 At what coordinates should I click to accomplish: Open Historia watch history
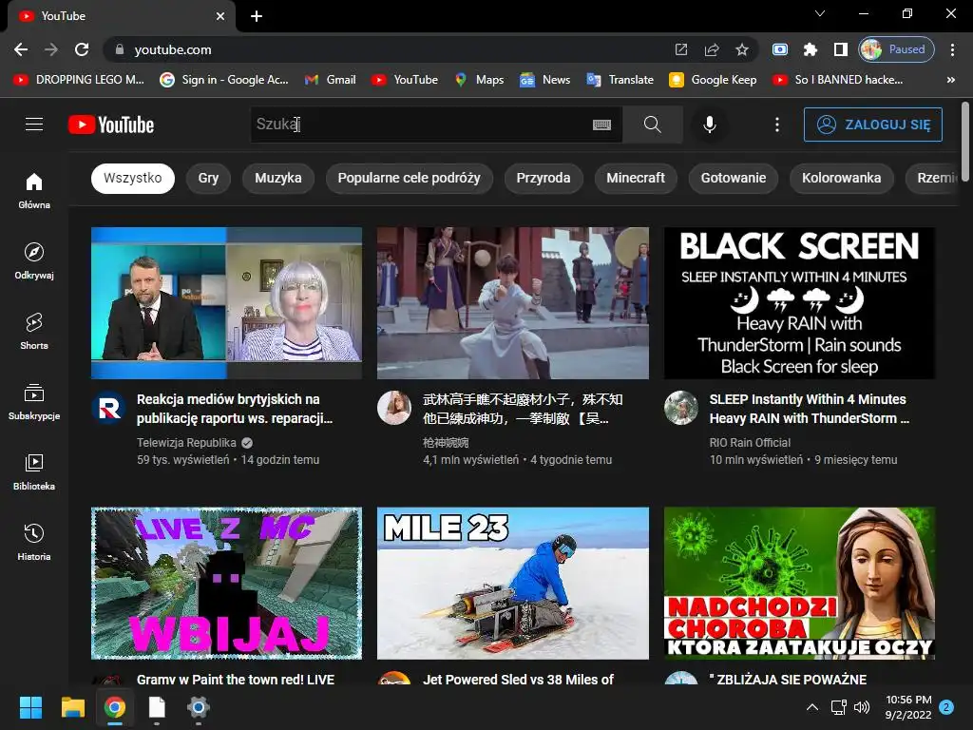[34, 542]
